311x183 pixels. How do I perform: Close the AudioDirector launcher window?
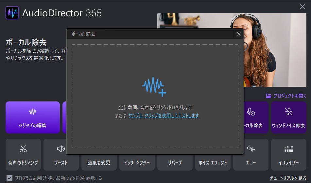tap(302, 7)
